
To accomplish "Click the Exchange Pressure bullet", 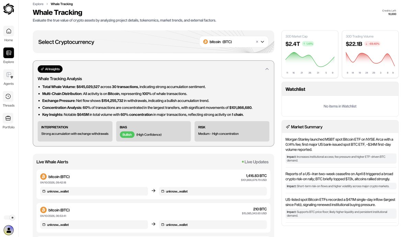I will click(x=126, y=100).
